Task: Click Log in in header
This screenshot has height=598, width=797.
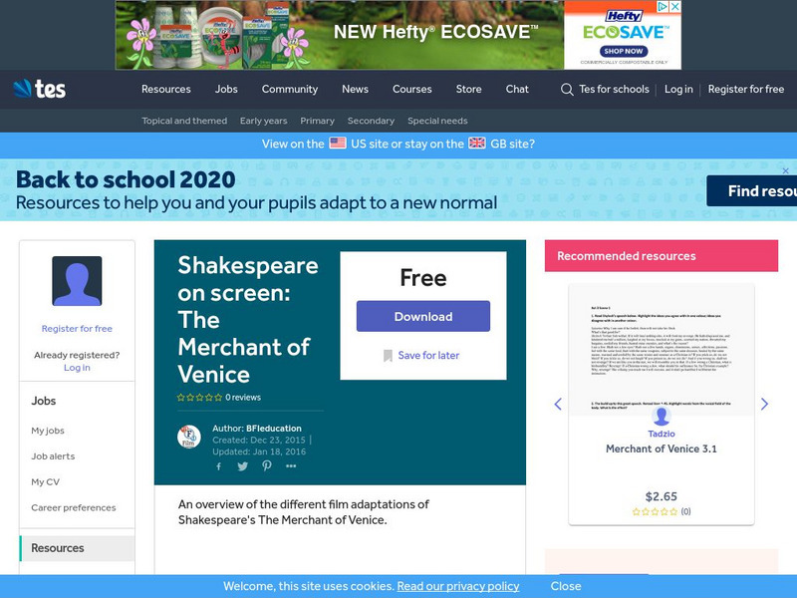Action: [678, 89]
